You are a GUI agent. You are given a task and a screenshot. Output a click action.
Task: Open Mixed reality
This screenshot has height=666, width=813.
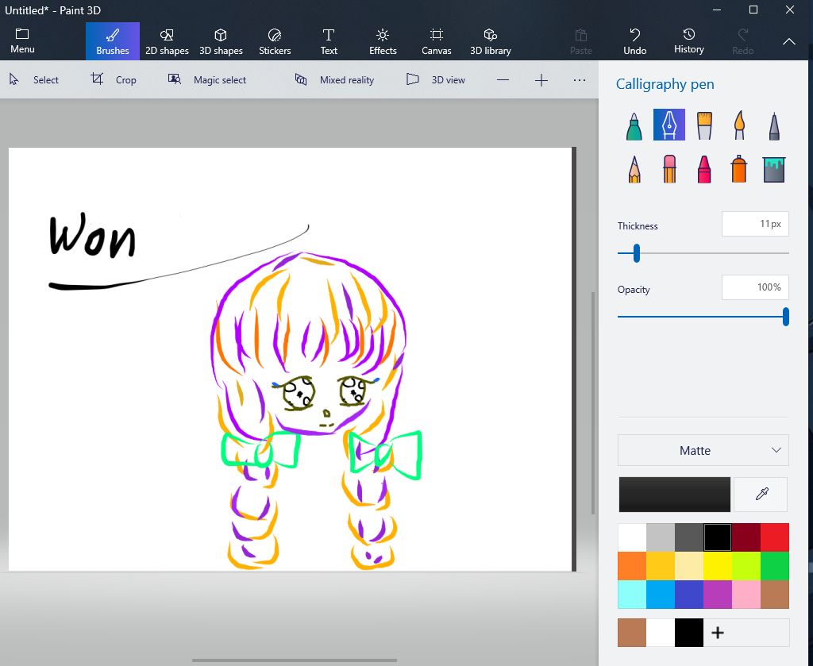pos(334,80)
